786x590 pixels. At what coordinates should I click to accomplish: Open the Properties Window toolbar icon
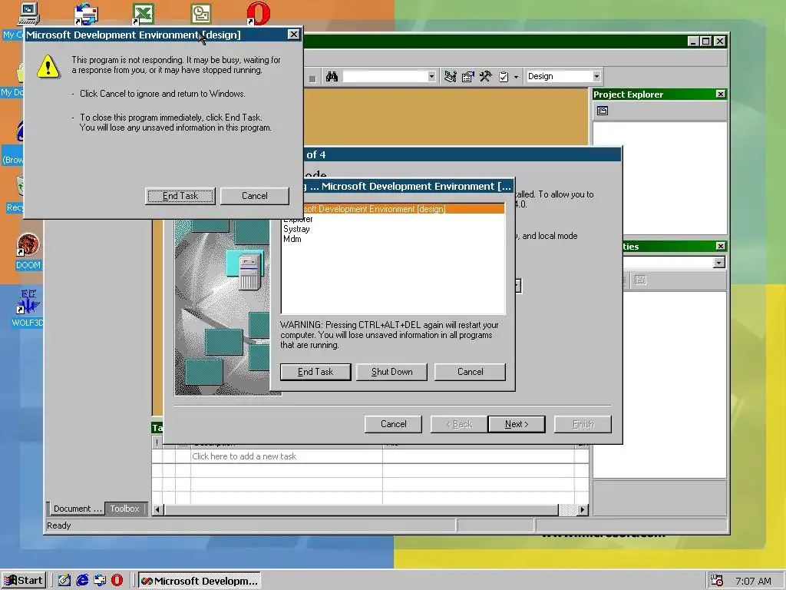(x=467, y=77)
